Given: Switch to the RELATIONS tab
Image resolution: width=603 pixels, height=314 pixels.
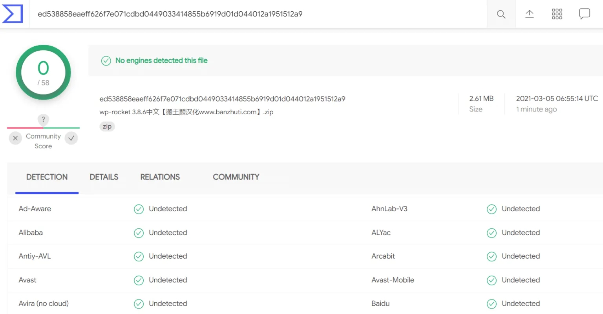Looking at the screenshot, I should coord(160,177).
